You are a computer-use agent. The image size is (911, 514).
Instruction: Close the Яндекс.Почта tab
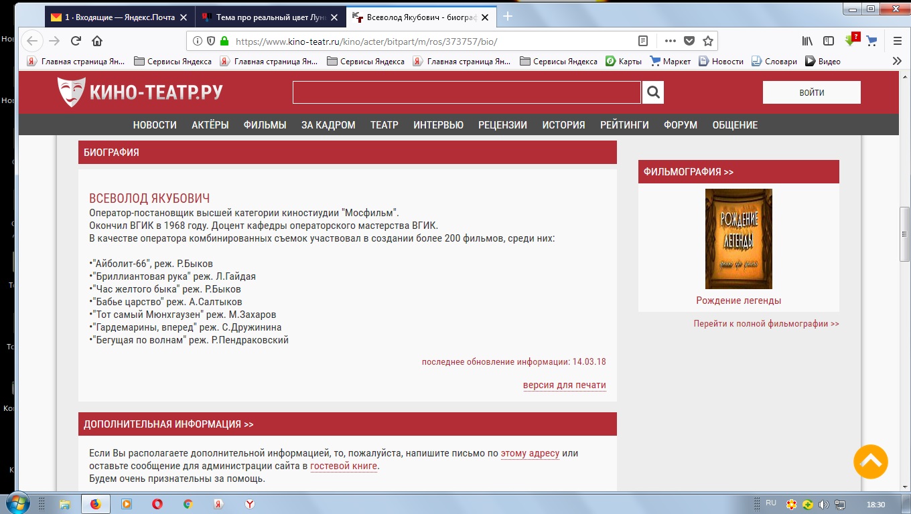pyautogui.click(x=183, y=17)
